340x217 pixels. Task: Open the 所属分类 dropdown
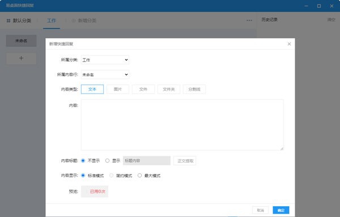click(x=105, y=60)
